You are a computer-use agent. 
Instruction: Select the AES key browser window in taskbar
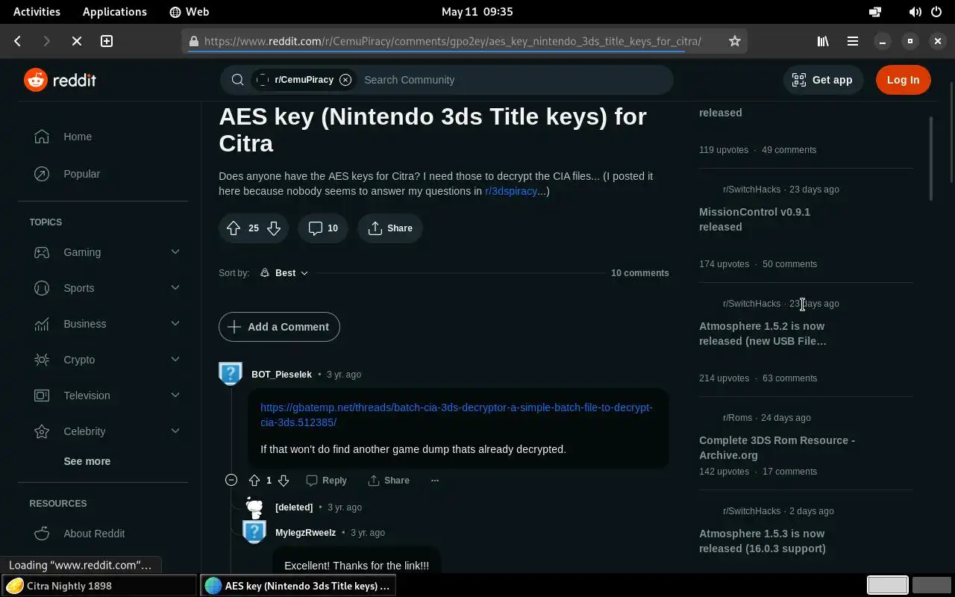pyautogui.click(x=298, y=586)
